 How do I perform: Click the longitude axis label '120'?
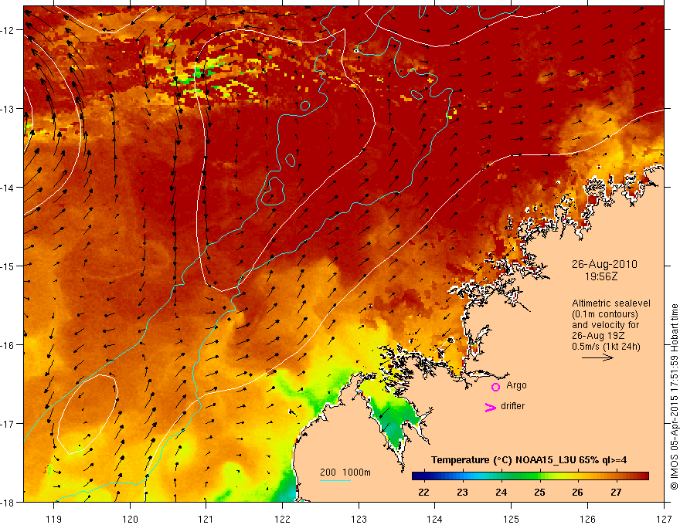[x=130, y=519]
